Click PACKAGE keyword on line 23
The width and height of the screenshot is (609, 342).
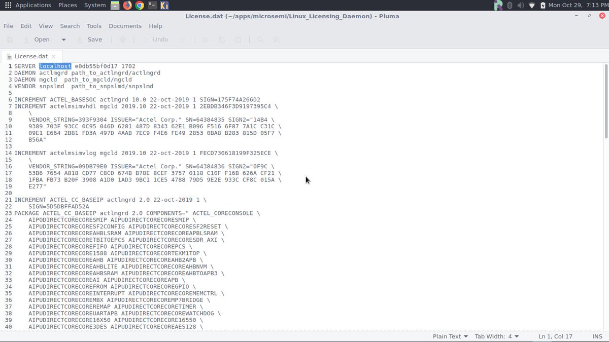(26, 213)
